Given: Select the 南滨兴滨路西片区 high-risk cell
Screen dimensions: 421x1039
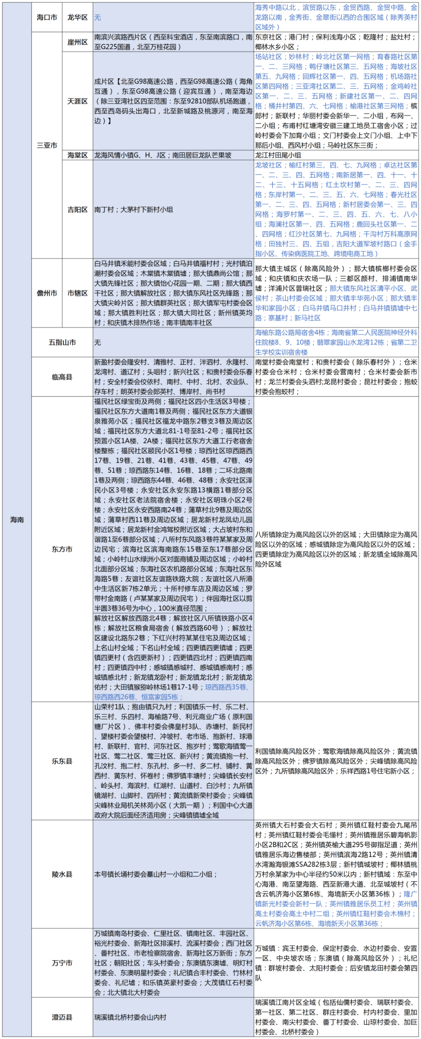Looking at the screenshot, I should coord(173,42).
